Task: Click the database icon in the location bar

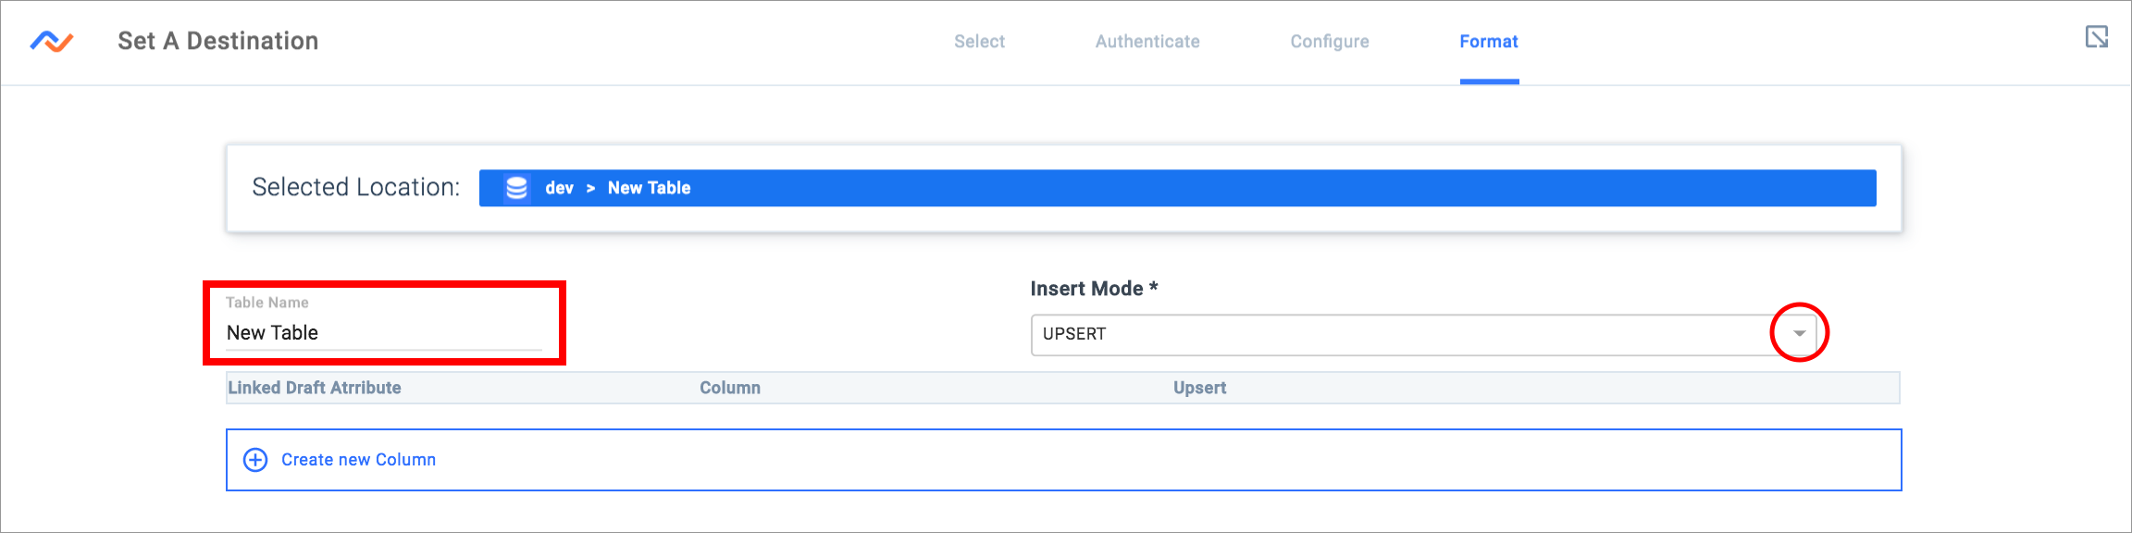Action: [x=516, y=188]
